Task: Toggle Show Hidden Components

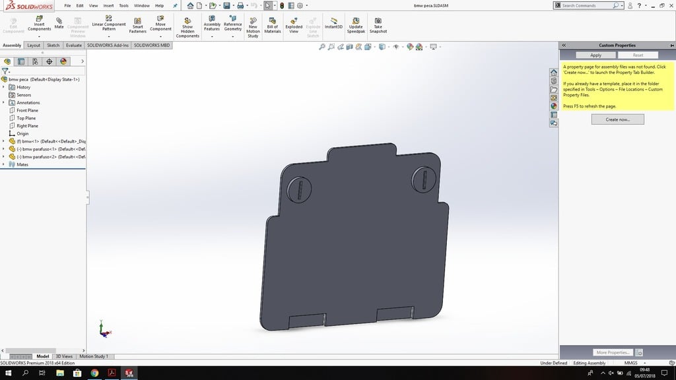Action: pyautogui.click(x=187, y=27)
